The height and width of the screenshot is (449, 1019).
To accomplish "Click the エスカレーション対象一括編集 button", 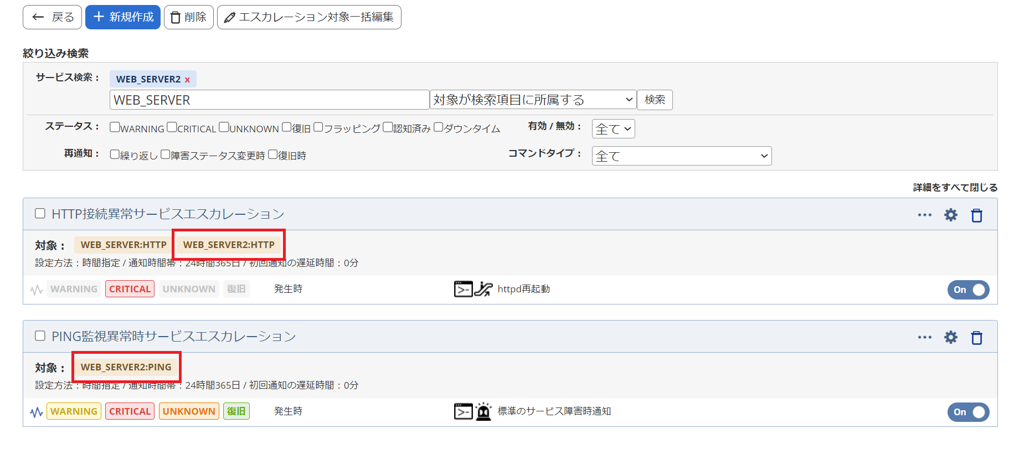I will pos(309,17).
